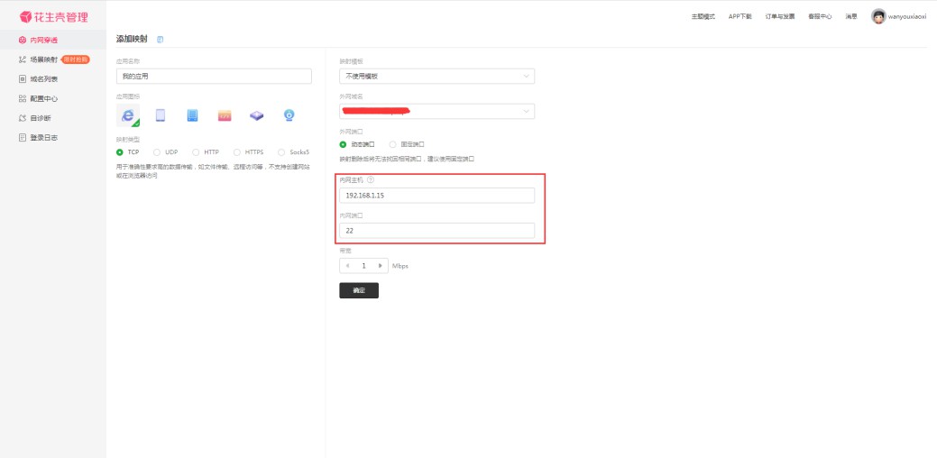Image resolution: width=937 pixels, height=458 pixels.
Task: Click the help icon beside 内网主机
Action: [x=371, y=179]
